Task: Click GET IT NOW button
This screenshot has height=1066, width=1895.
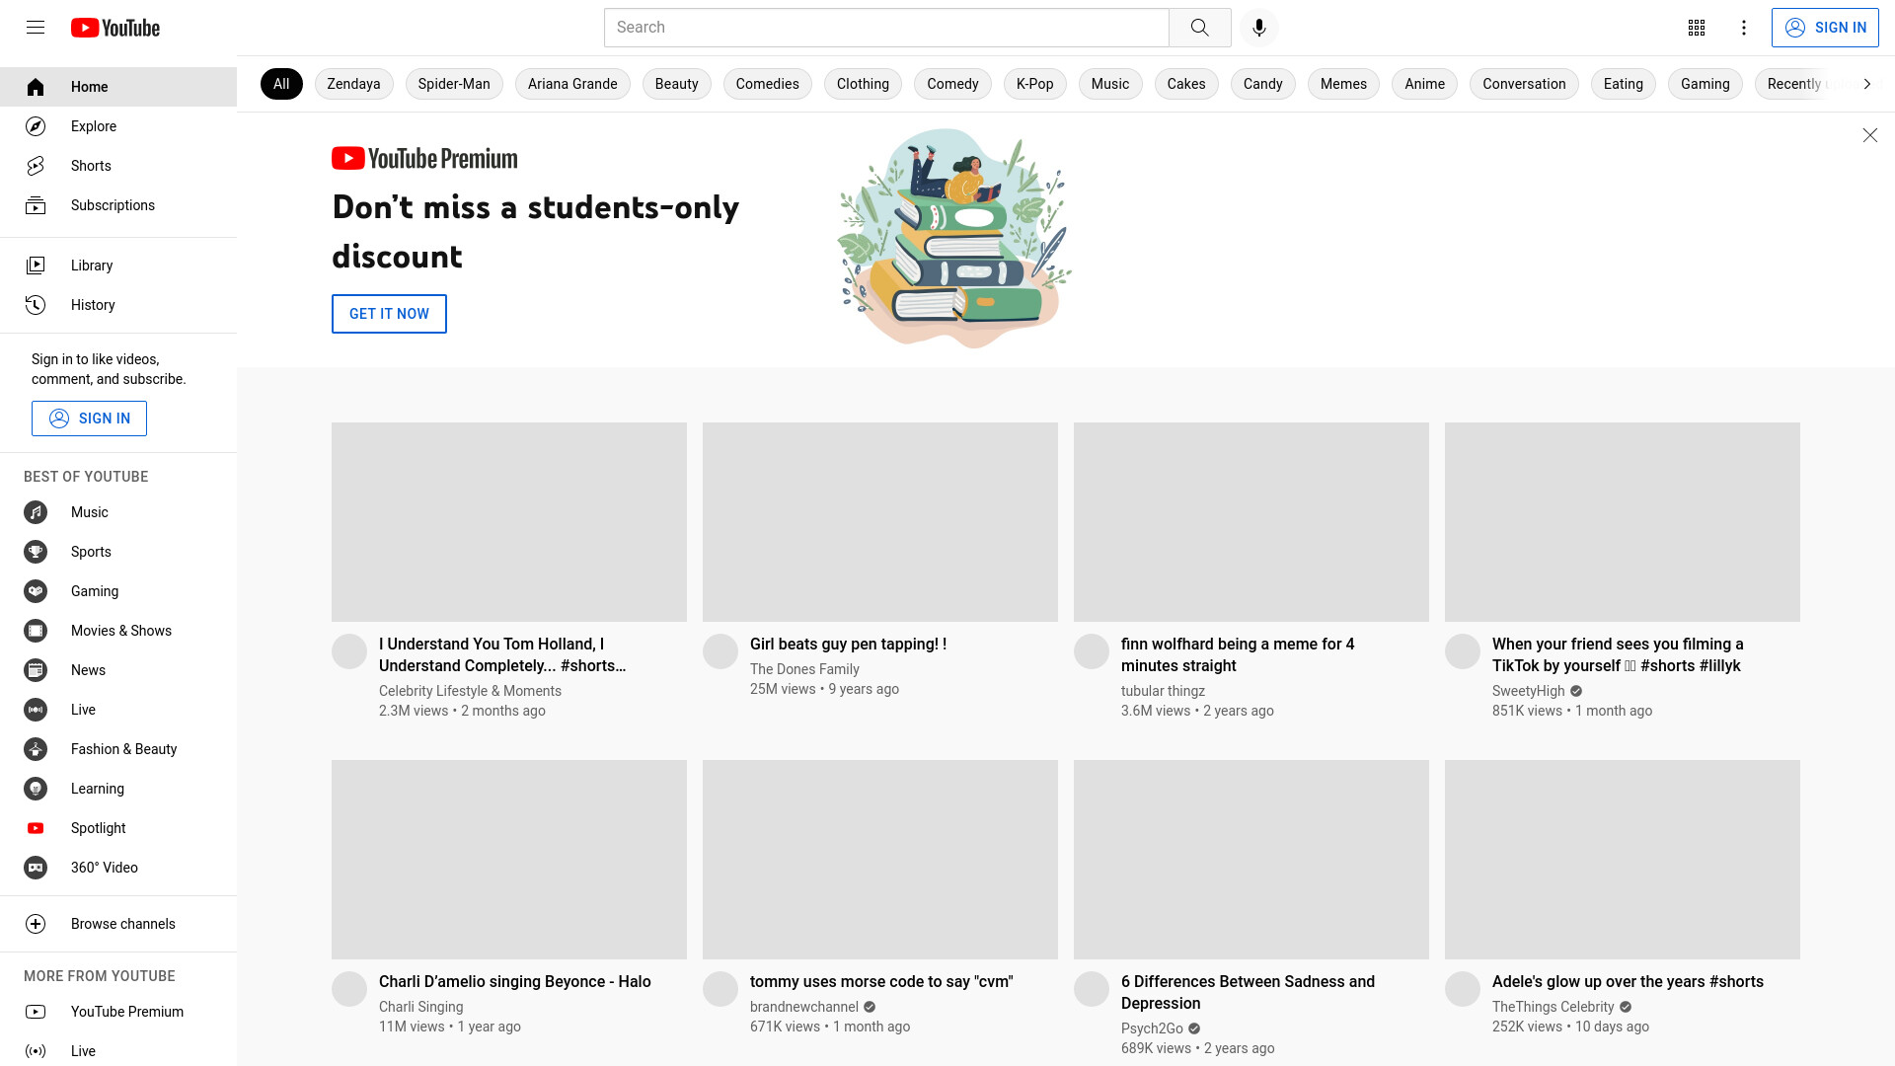Action: pos(389,314)
